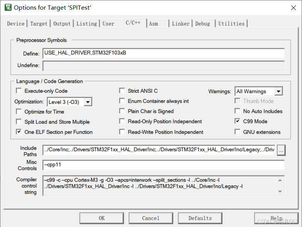Image resolution: width=302 pixels, height=227 pixels.
Task: Switch to the Target tab
Action: point(39,24)
